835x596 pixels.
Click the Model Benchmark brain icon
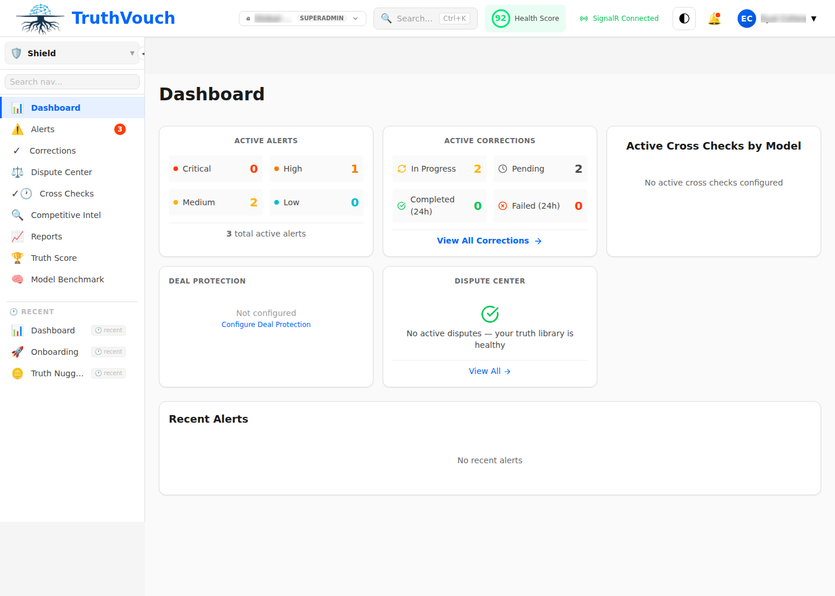[x=17, y=279]
